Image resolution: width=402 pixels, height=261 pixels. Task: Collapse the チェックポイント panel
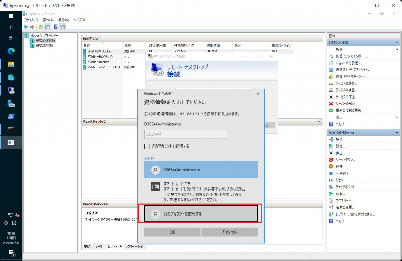[x=319, y=122]
